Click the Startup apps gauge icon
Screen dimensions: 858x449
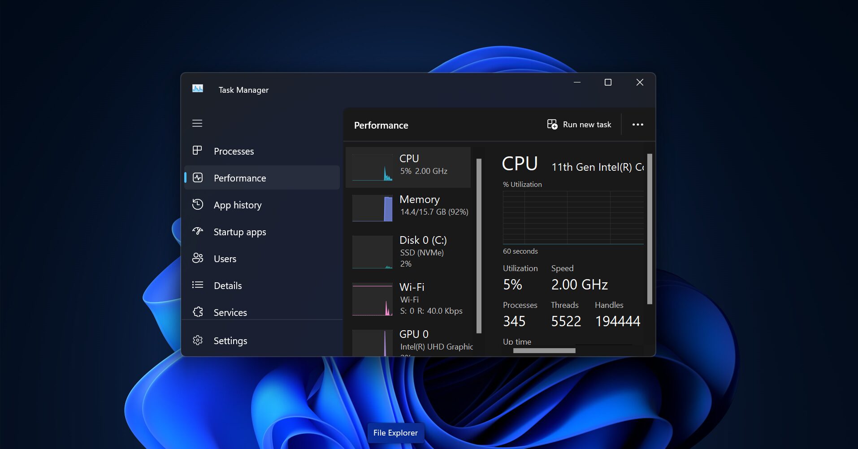click(198, 231)
